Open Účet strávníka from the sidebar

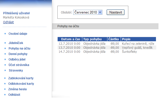coord(19,65)
